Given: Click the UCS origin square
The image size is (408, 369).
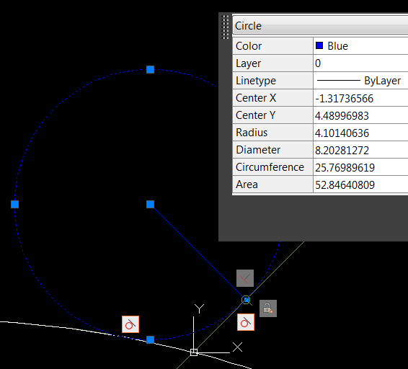Looking at the screenshot, I should (x=194, y=352).
